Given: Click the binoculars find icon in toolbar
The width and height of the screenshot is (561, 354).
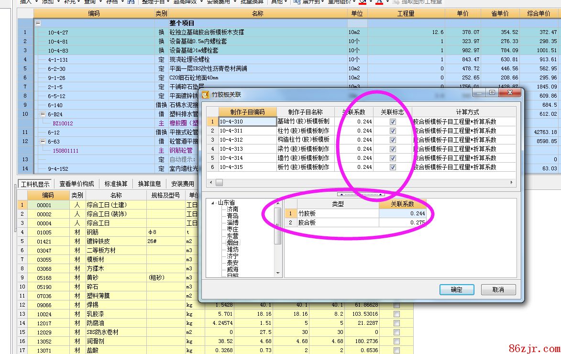Looking at the screenshot, I should 131,2.
